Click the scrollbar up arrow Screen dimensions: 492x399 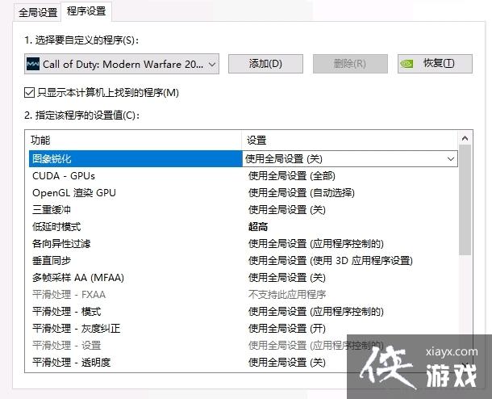click(465, 138)
